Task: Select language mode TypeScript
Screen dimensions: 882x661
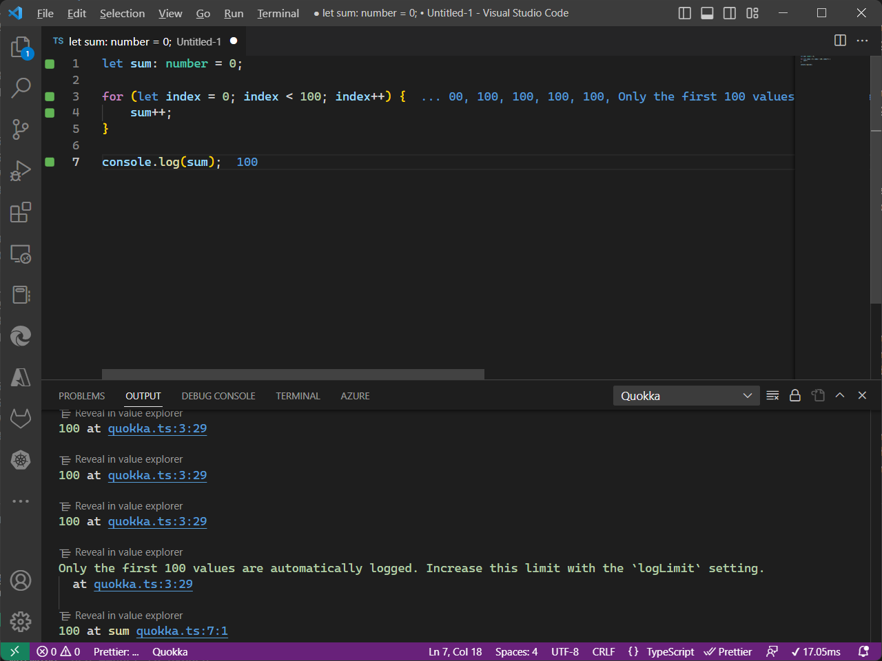Action: pos(670,651)
